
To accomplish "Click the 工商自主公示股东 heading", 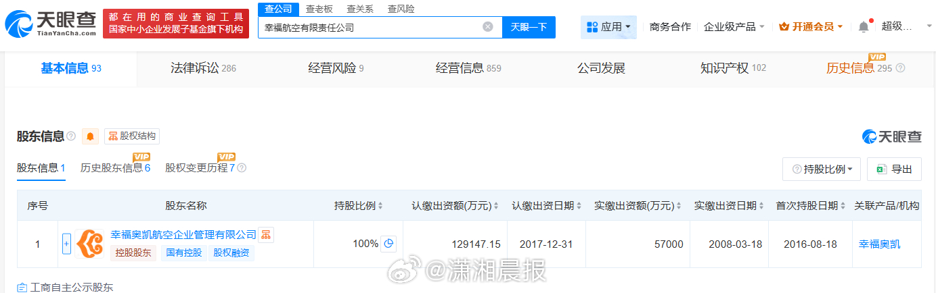I will tap(71, 287).
